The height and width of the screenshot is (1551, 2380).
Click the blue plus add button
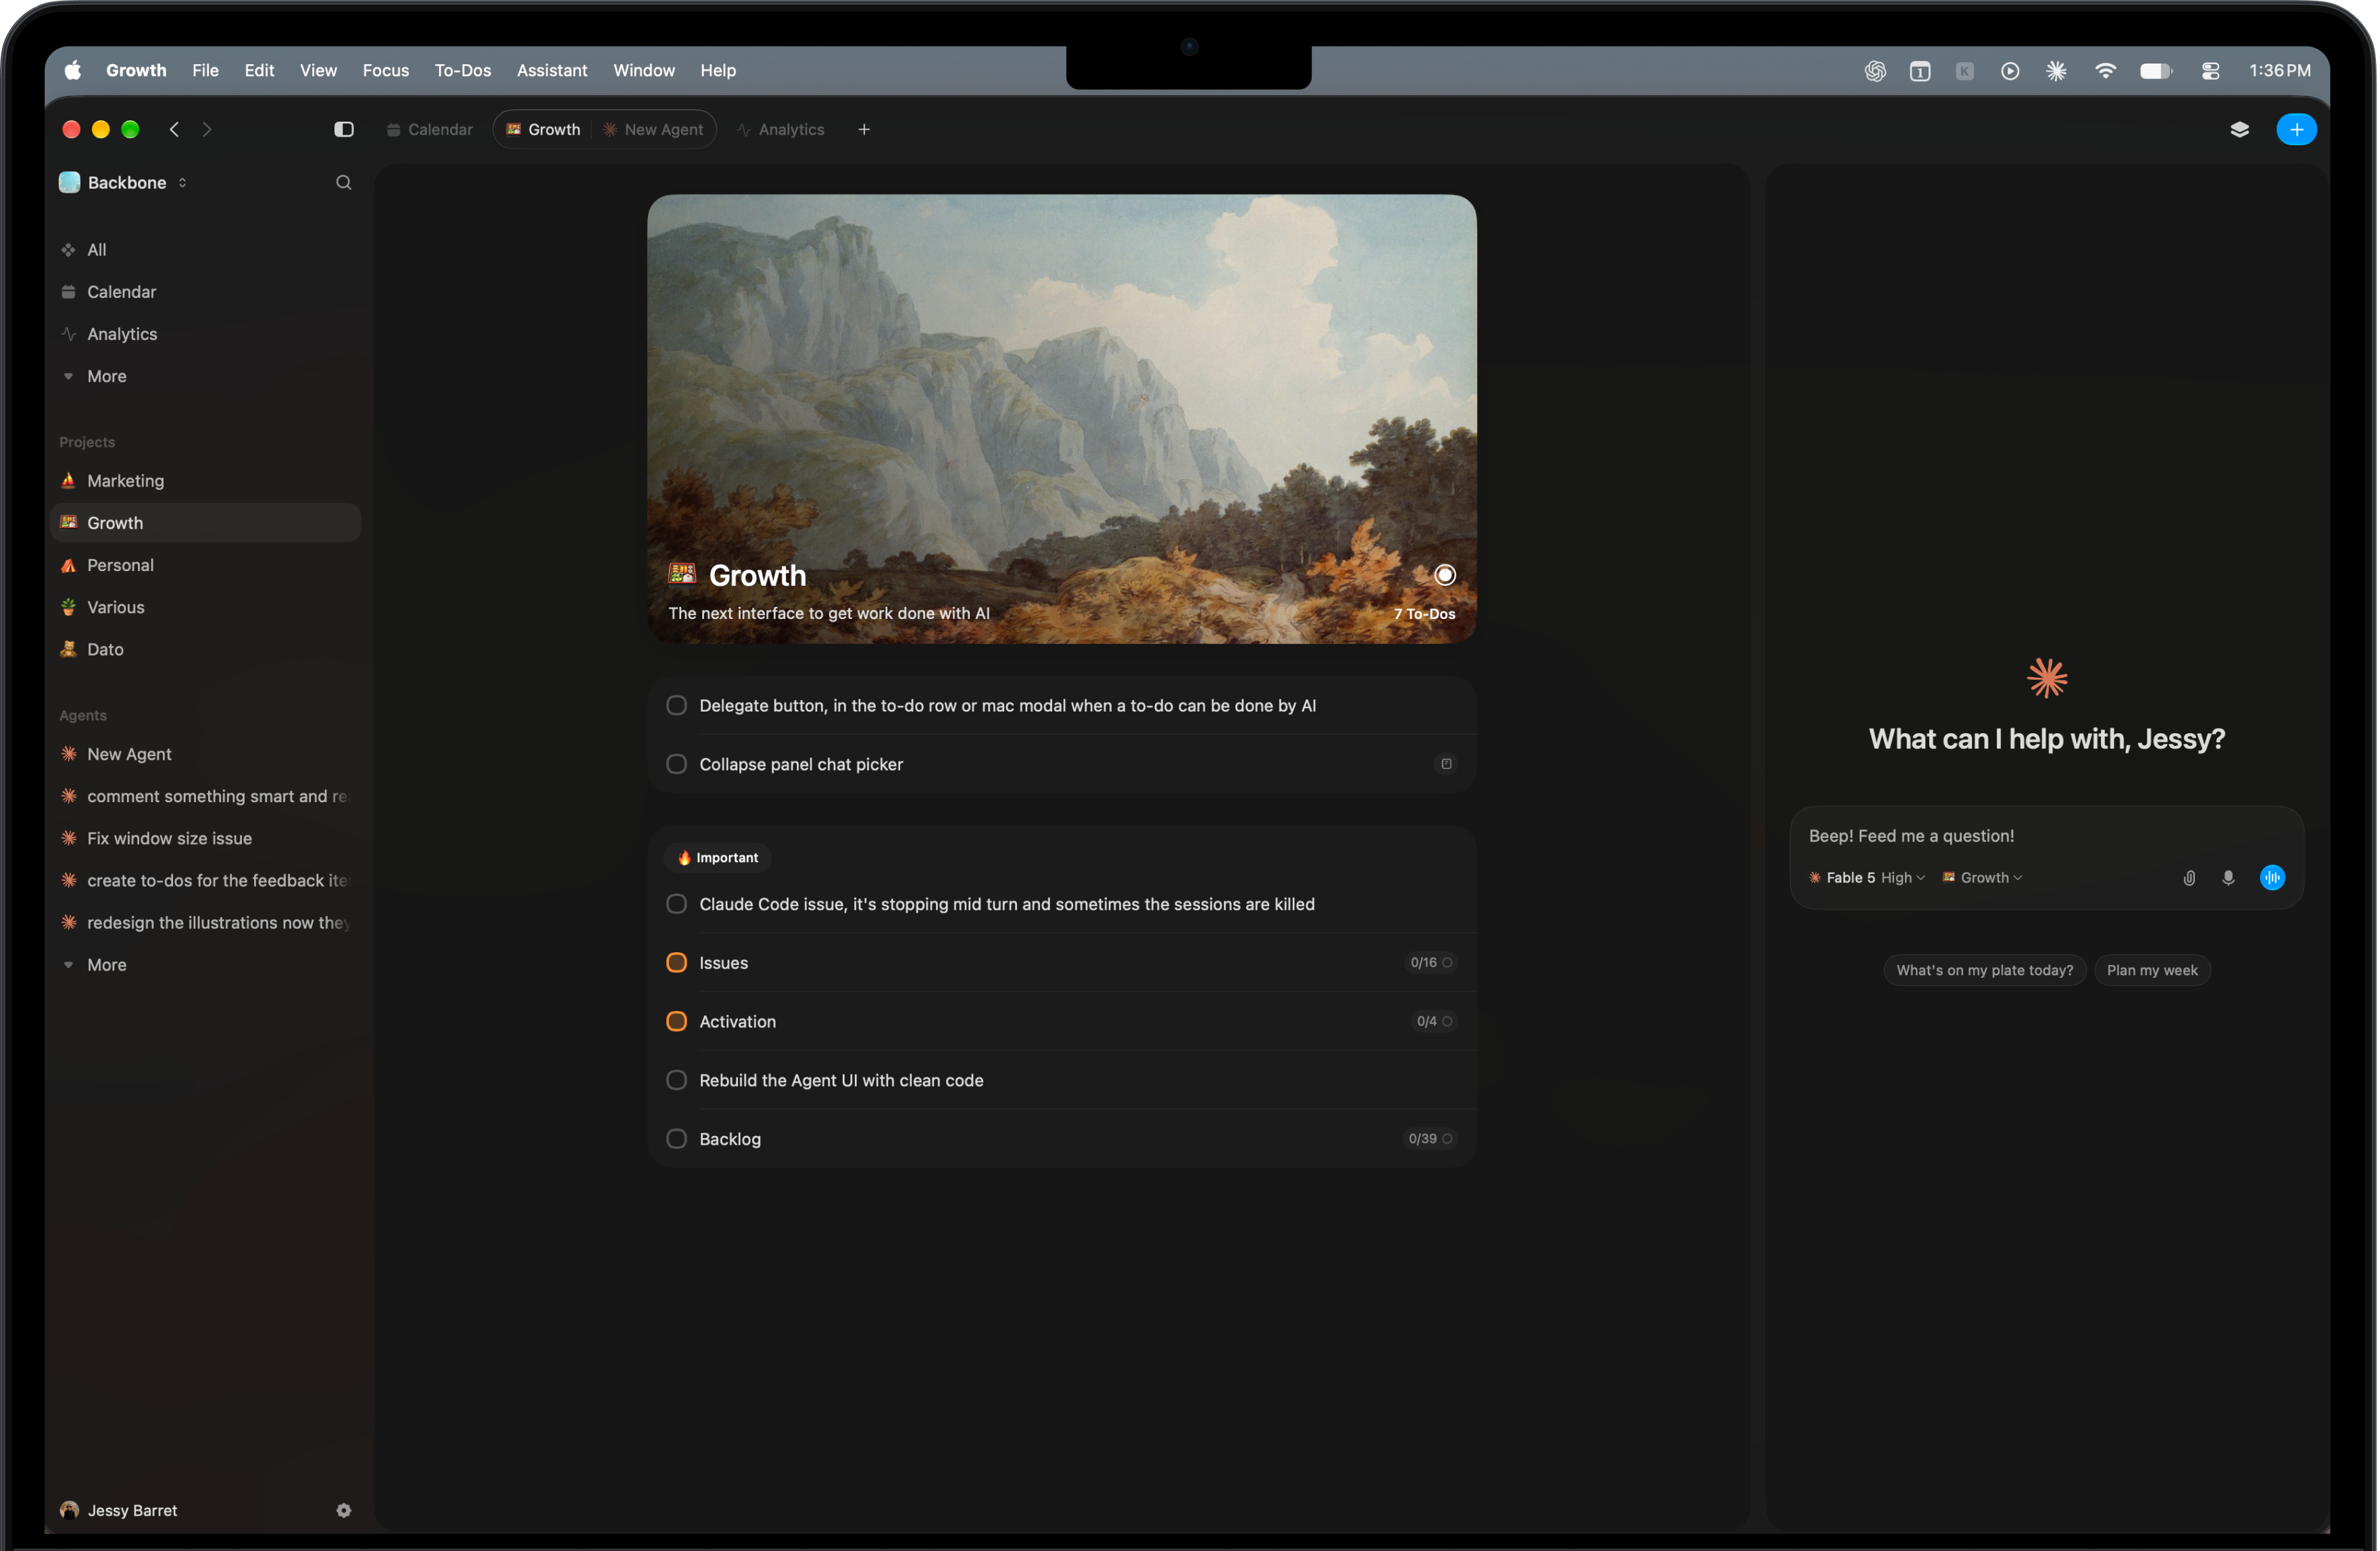coord(2297,129)
